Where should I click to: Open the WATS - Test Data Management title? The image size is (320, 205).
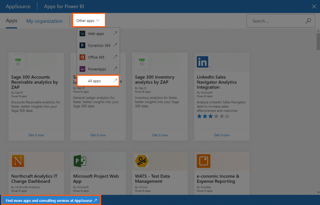pos(152,179)
